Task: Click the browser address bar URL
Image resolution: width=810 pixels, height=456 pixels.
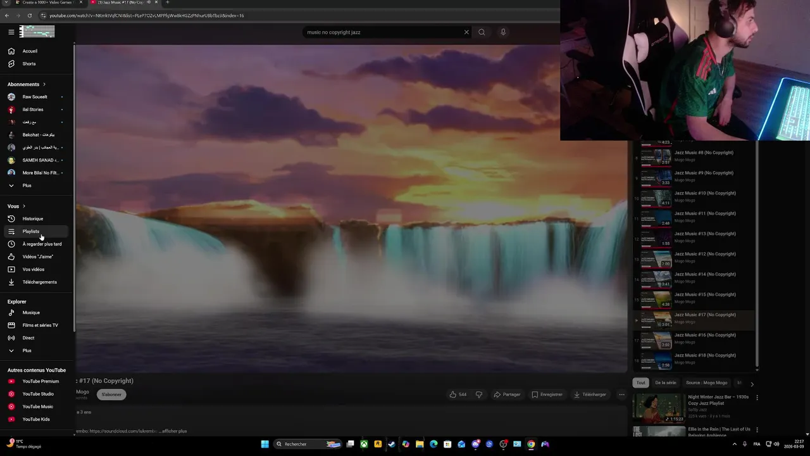Action: pos(147,15)
